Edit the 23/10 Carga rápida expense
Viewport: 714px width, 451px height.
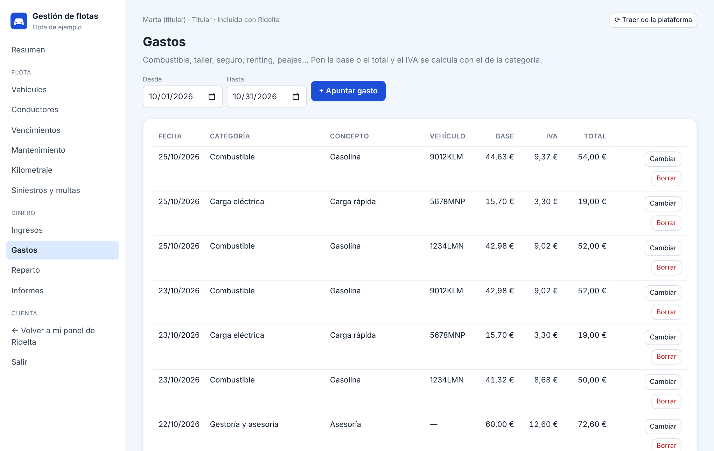(x=663, y=337)
